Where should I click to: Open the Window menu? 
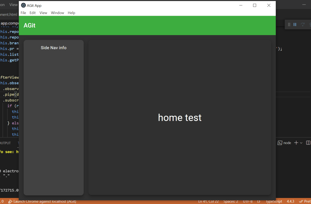click(57, 13)
